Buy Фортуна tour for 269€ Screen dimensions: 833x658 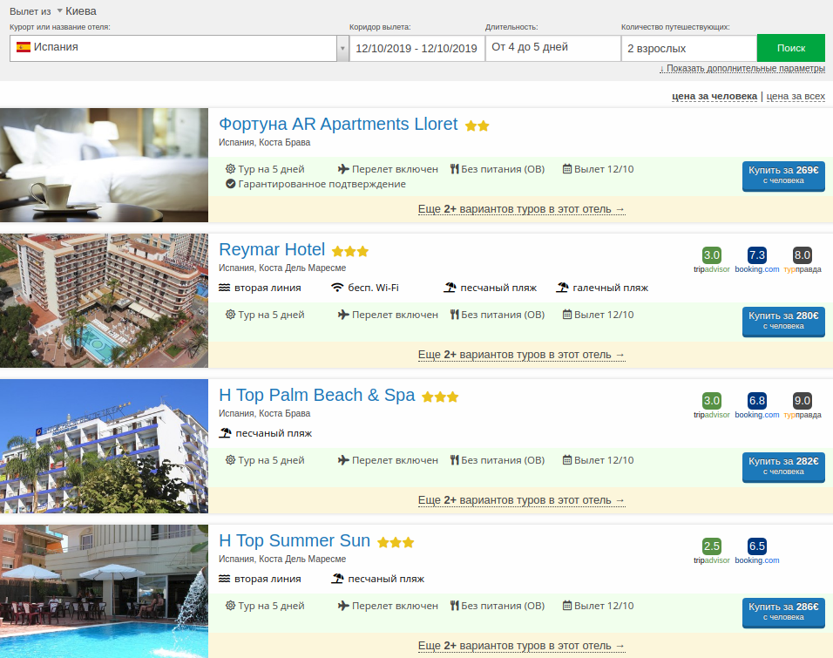tap(783, 175)
